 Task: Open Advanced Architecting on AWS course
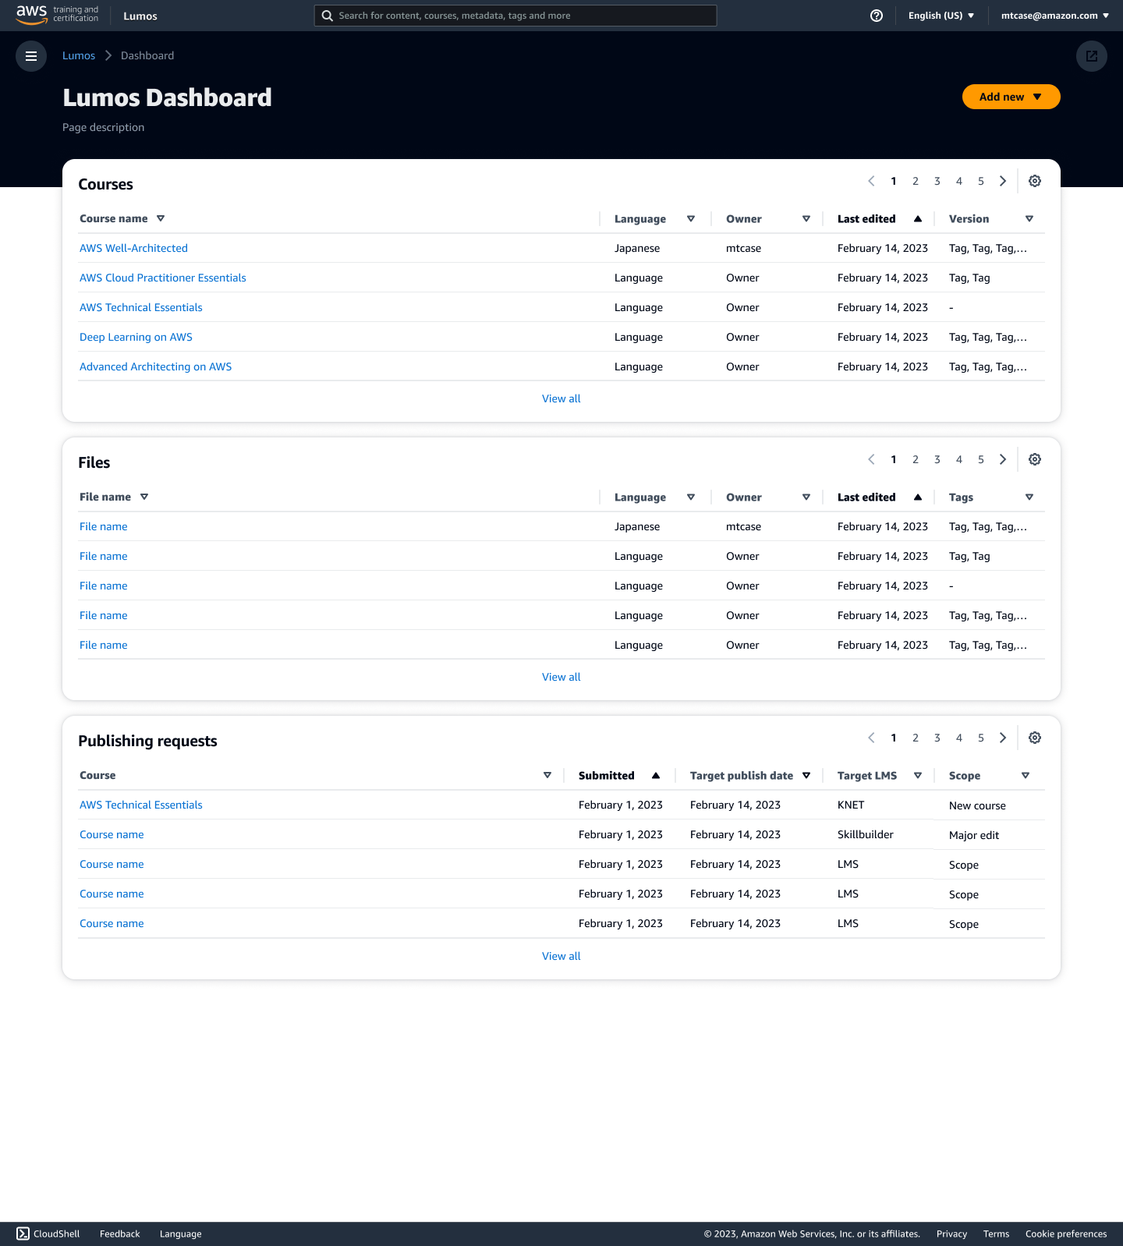coord(155,366)
